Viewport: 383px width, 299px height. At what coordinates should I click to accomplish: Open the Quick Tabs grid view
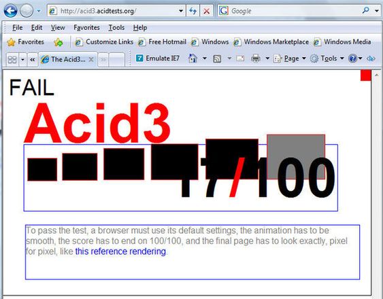12,59
